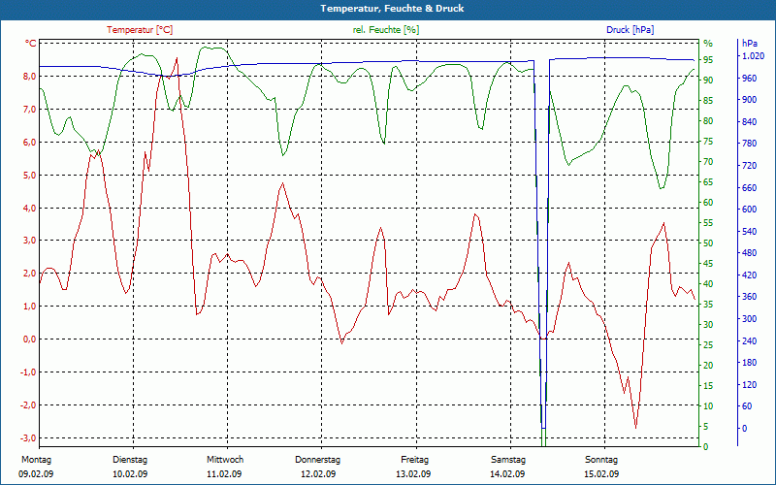Click pressure axis value '420'
Screen dimensions: 776x485
point(750,275)
